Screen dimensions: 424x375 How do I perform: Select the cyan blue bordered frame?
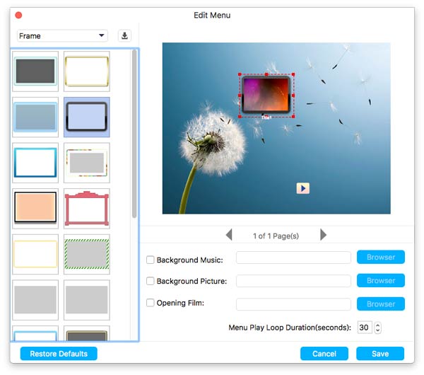(35, 163)
